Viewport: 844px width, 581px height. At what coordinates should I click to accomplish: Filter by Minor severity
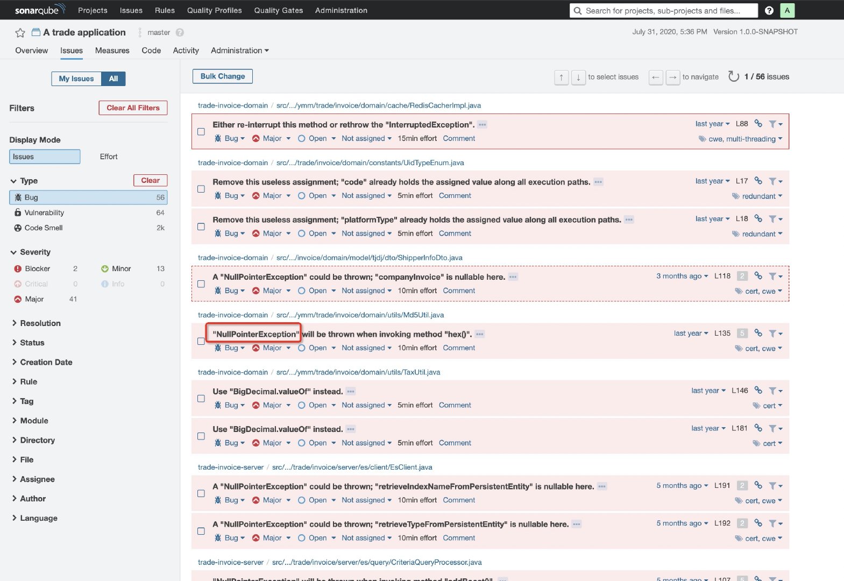pos(132,268)
